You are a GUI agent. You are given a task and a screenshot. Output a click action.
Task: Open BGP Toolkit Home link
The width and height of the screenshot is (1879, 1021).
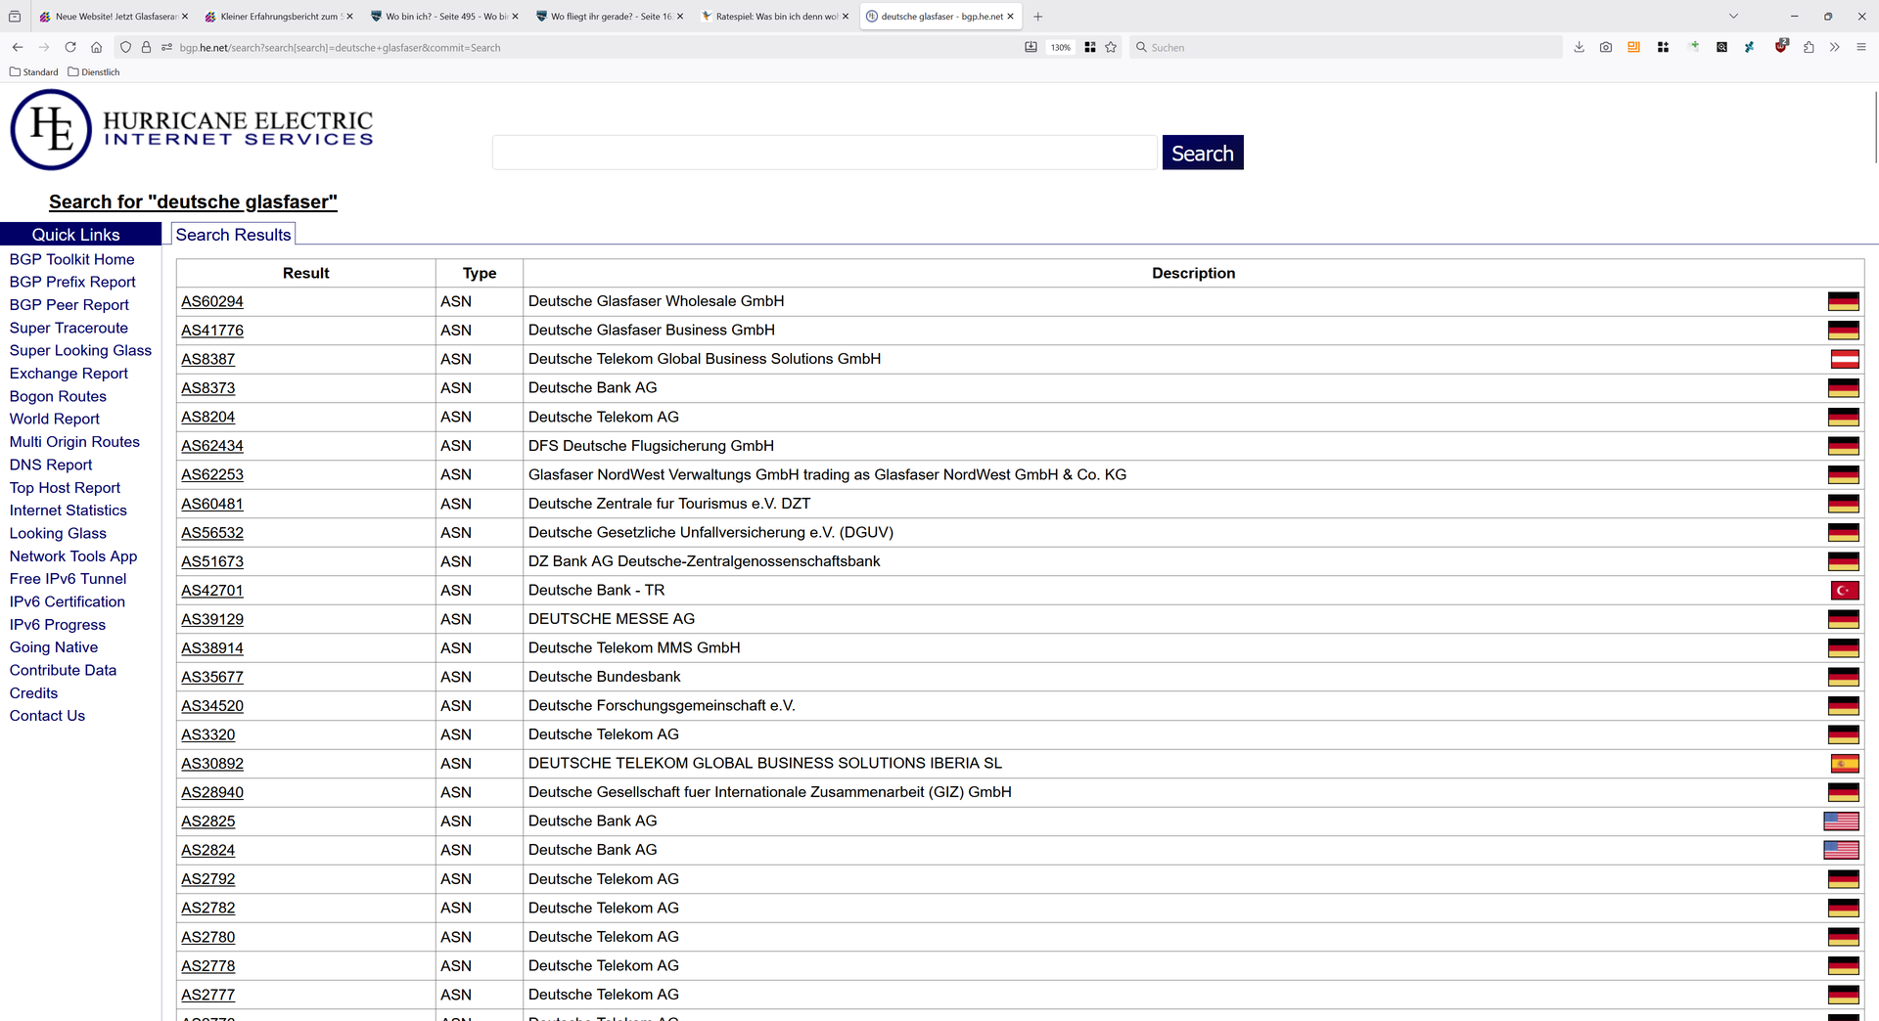point(72,259)
